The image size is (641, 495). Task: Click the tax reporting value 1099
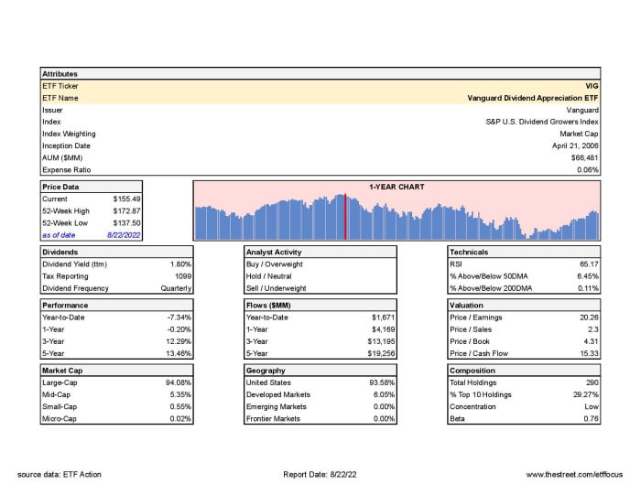coord(183,276)
